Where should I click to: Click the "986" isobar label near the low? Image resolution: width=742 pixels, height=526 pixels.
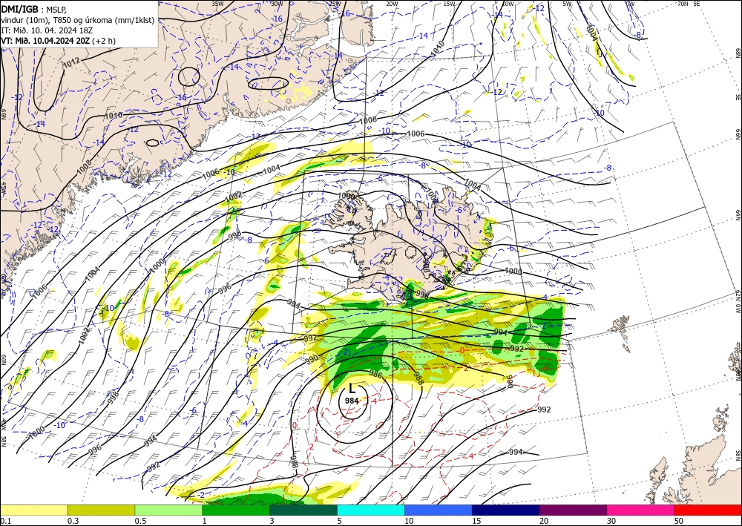pyautogui.click(x=375, y=375)
